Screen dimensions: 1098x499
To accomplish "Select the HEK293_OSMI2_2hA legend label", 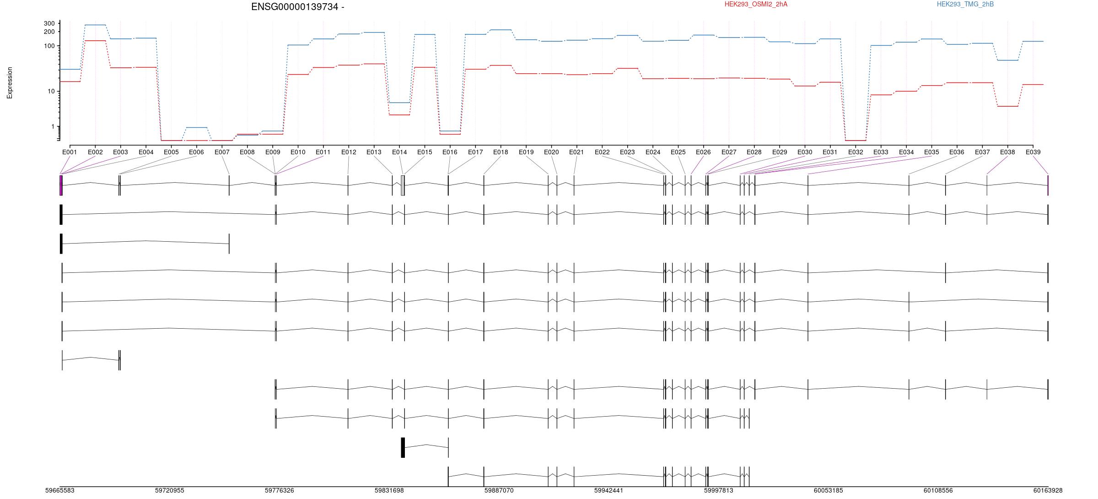I will point(756,4).
